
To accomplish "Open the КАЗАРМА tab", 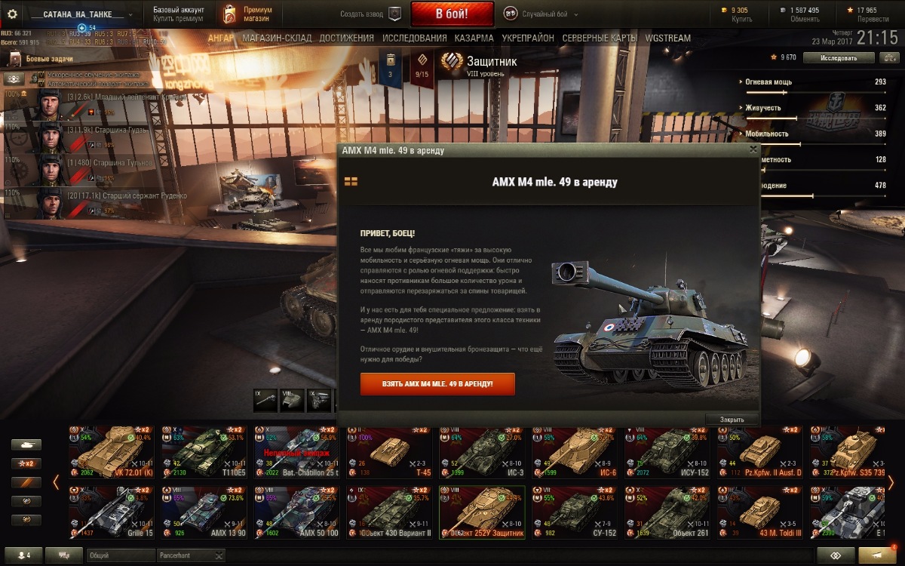I will (x=474, y=38).
